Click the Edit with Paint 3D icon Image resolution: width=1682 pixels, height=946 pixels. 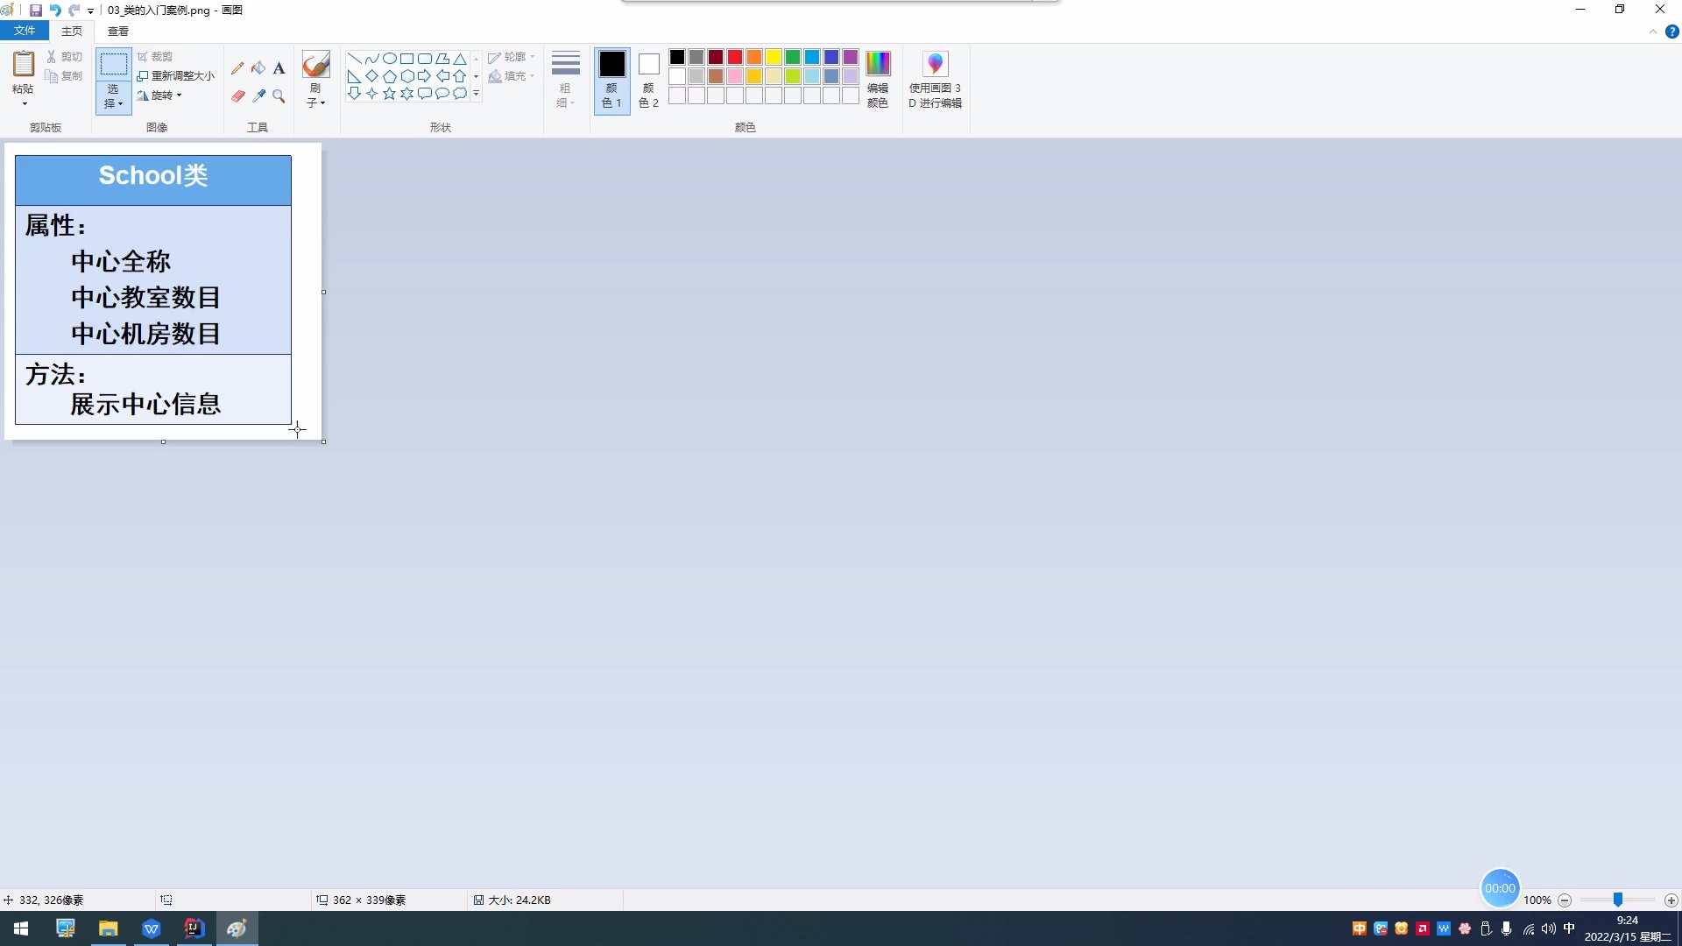tap(935, 65)
